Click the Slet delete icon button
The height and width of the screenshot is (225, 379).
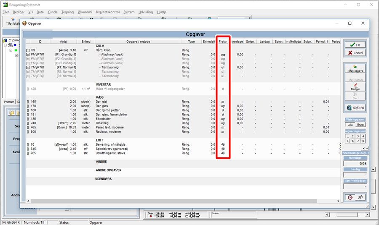355,96
